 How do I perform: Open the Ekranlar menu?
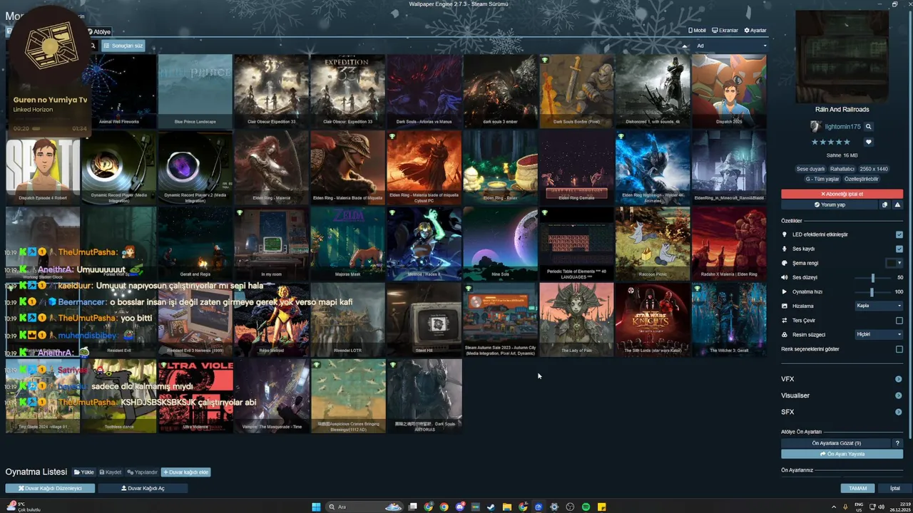coord(725,31)
